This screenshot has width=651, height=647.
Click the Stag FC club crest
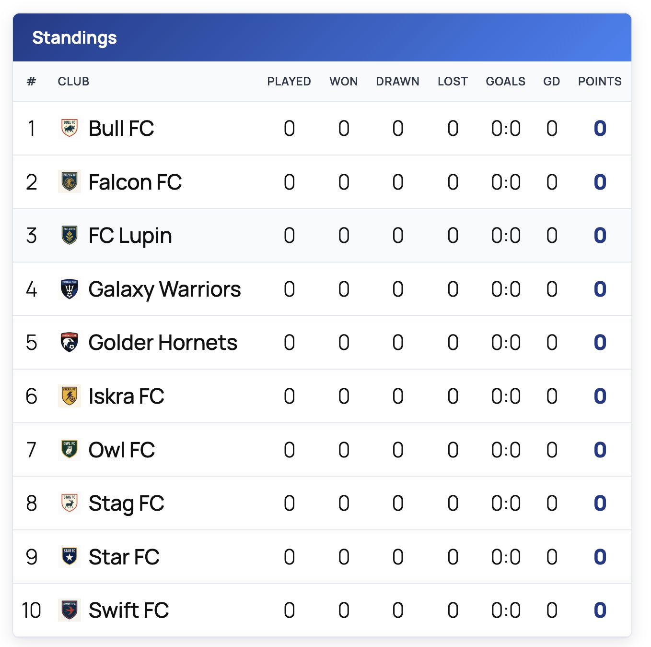tap(70, 503)
